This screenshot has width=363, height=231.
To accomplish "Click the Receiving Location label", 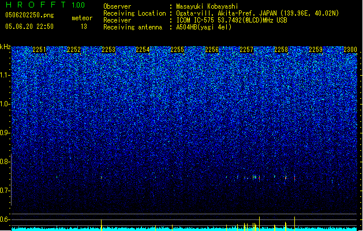I will [x=134, y=13].
